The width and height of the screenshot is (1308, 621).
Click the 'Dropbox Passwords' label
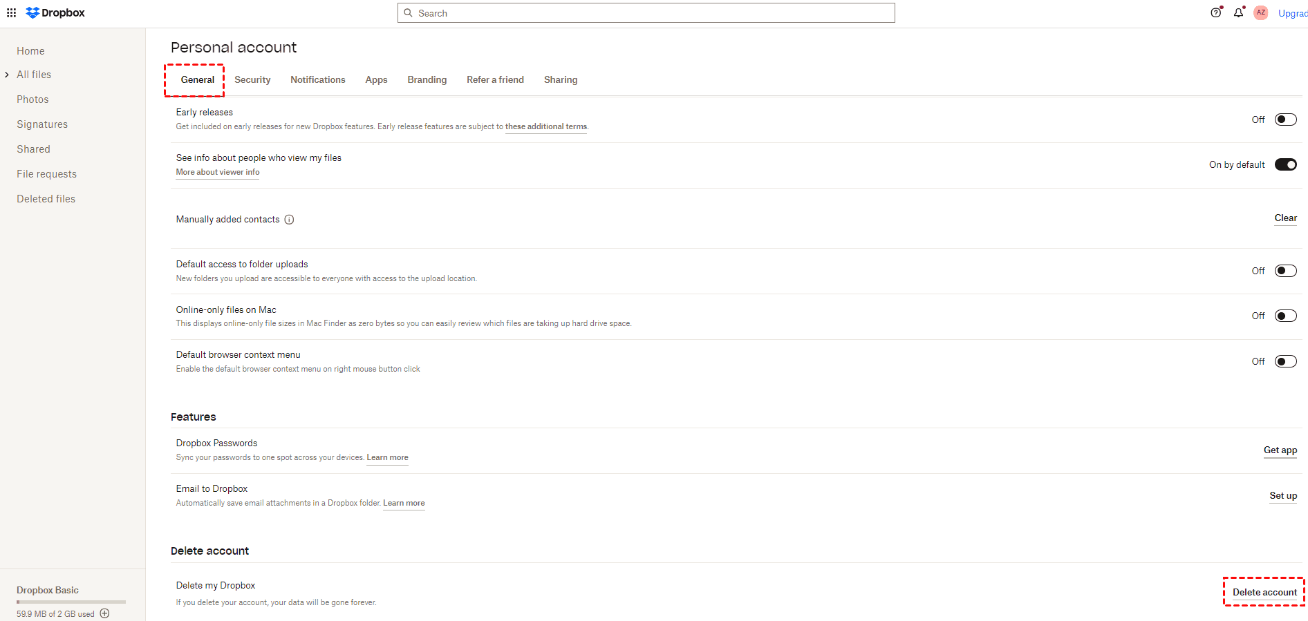(216, 443)
